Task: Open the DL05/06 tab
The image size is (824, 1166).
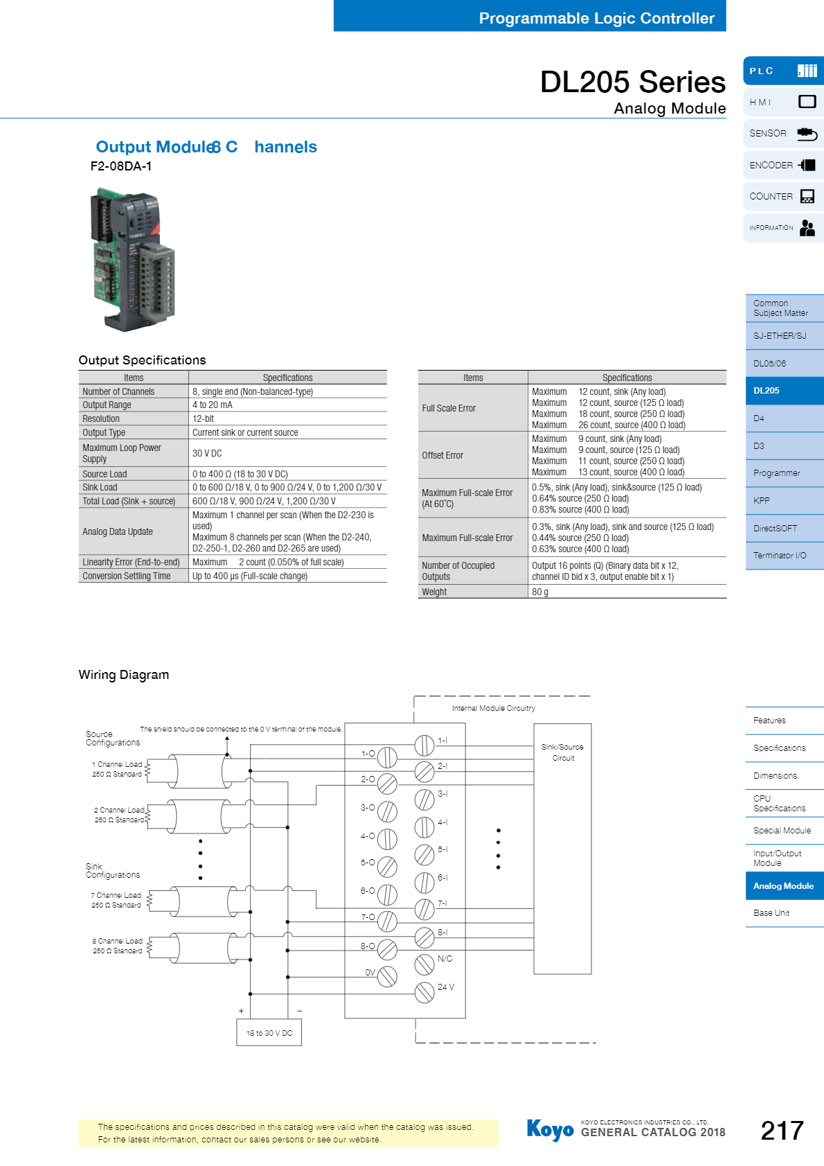Action: [785, 364]
